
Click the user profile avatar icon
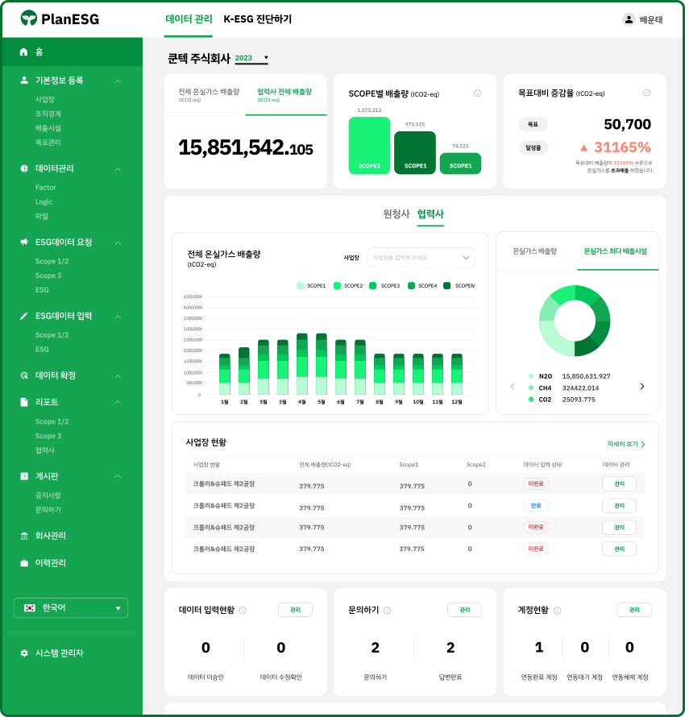pos(629,19)
